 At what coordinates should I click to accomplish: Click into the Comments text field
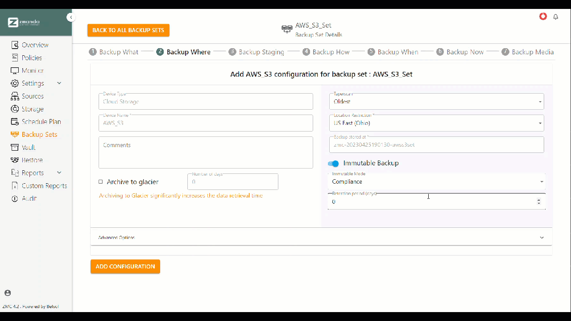click(206, 153)
